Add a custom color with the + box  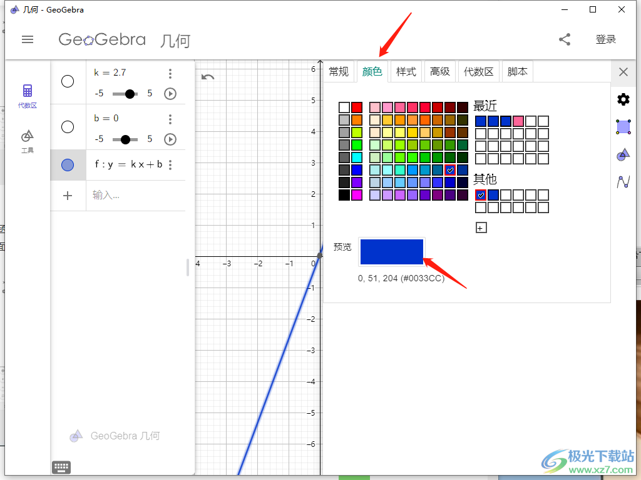point(481,227)
